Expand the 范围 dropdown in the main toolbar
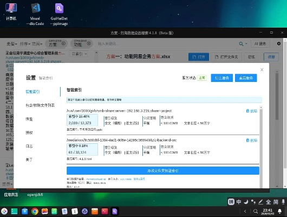287x217 pixels. tap(37, 44)
